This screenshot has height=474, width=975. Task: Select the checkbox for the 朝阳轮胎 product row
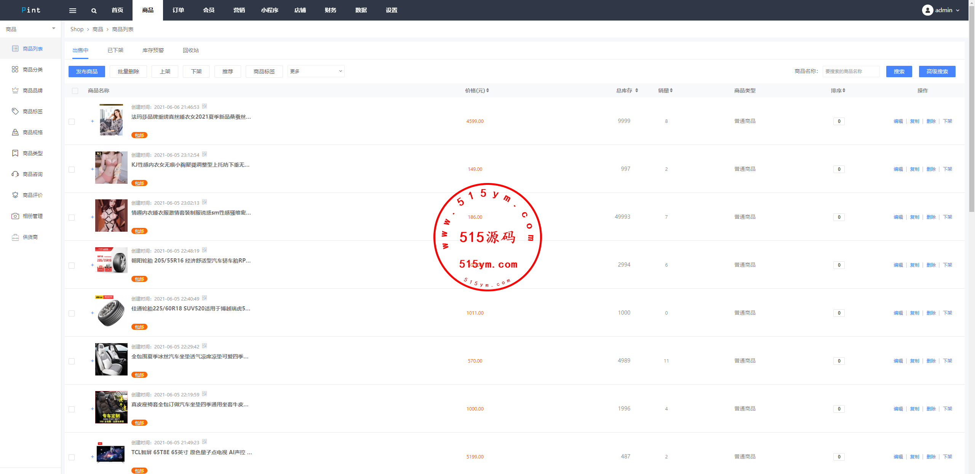(72, 265)
